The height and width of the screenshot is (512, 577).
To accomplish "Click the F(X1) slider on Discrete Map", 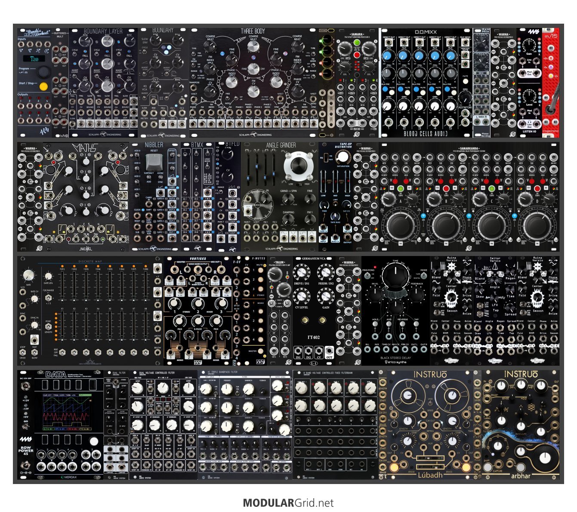I will [x=63, y=287].
